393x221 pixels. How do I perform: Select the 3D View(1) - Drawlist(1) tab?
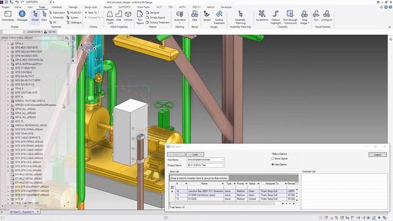[21, 212]
